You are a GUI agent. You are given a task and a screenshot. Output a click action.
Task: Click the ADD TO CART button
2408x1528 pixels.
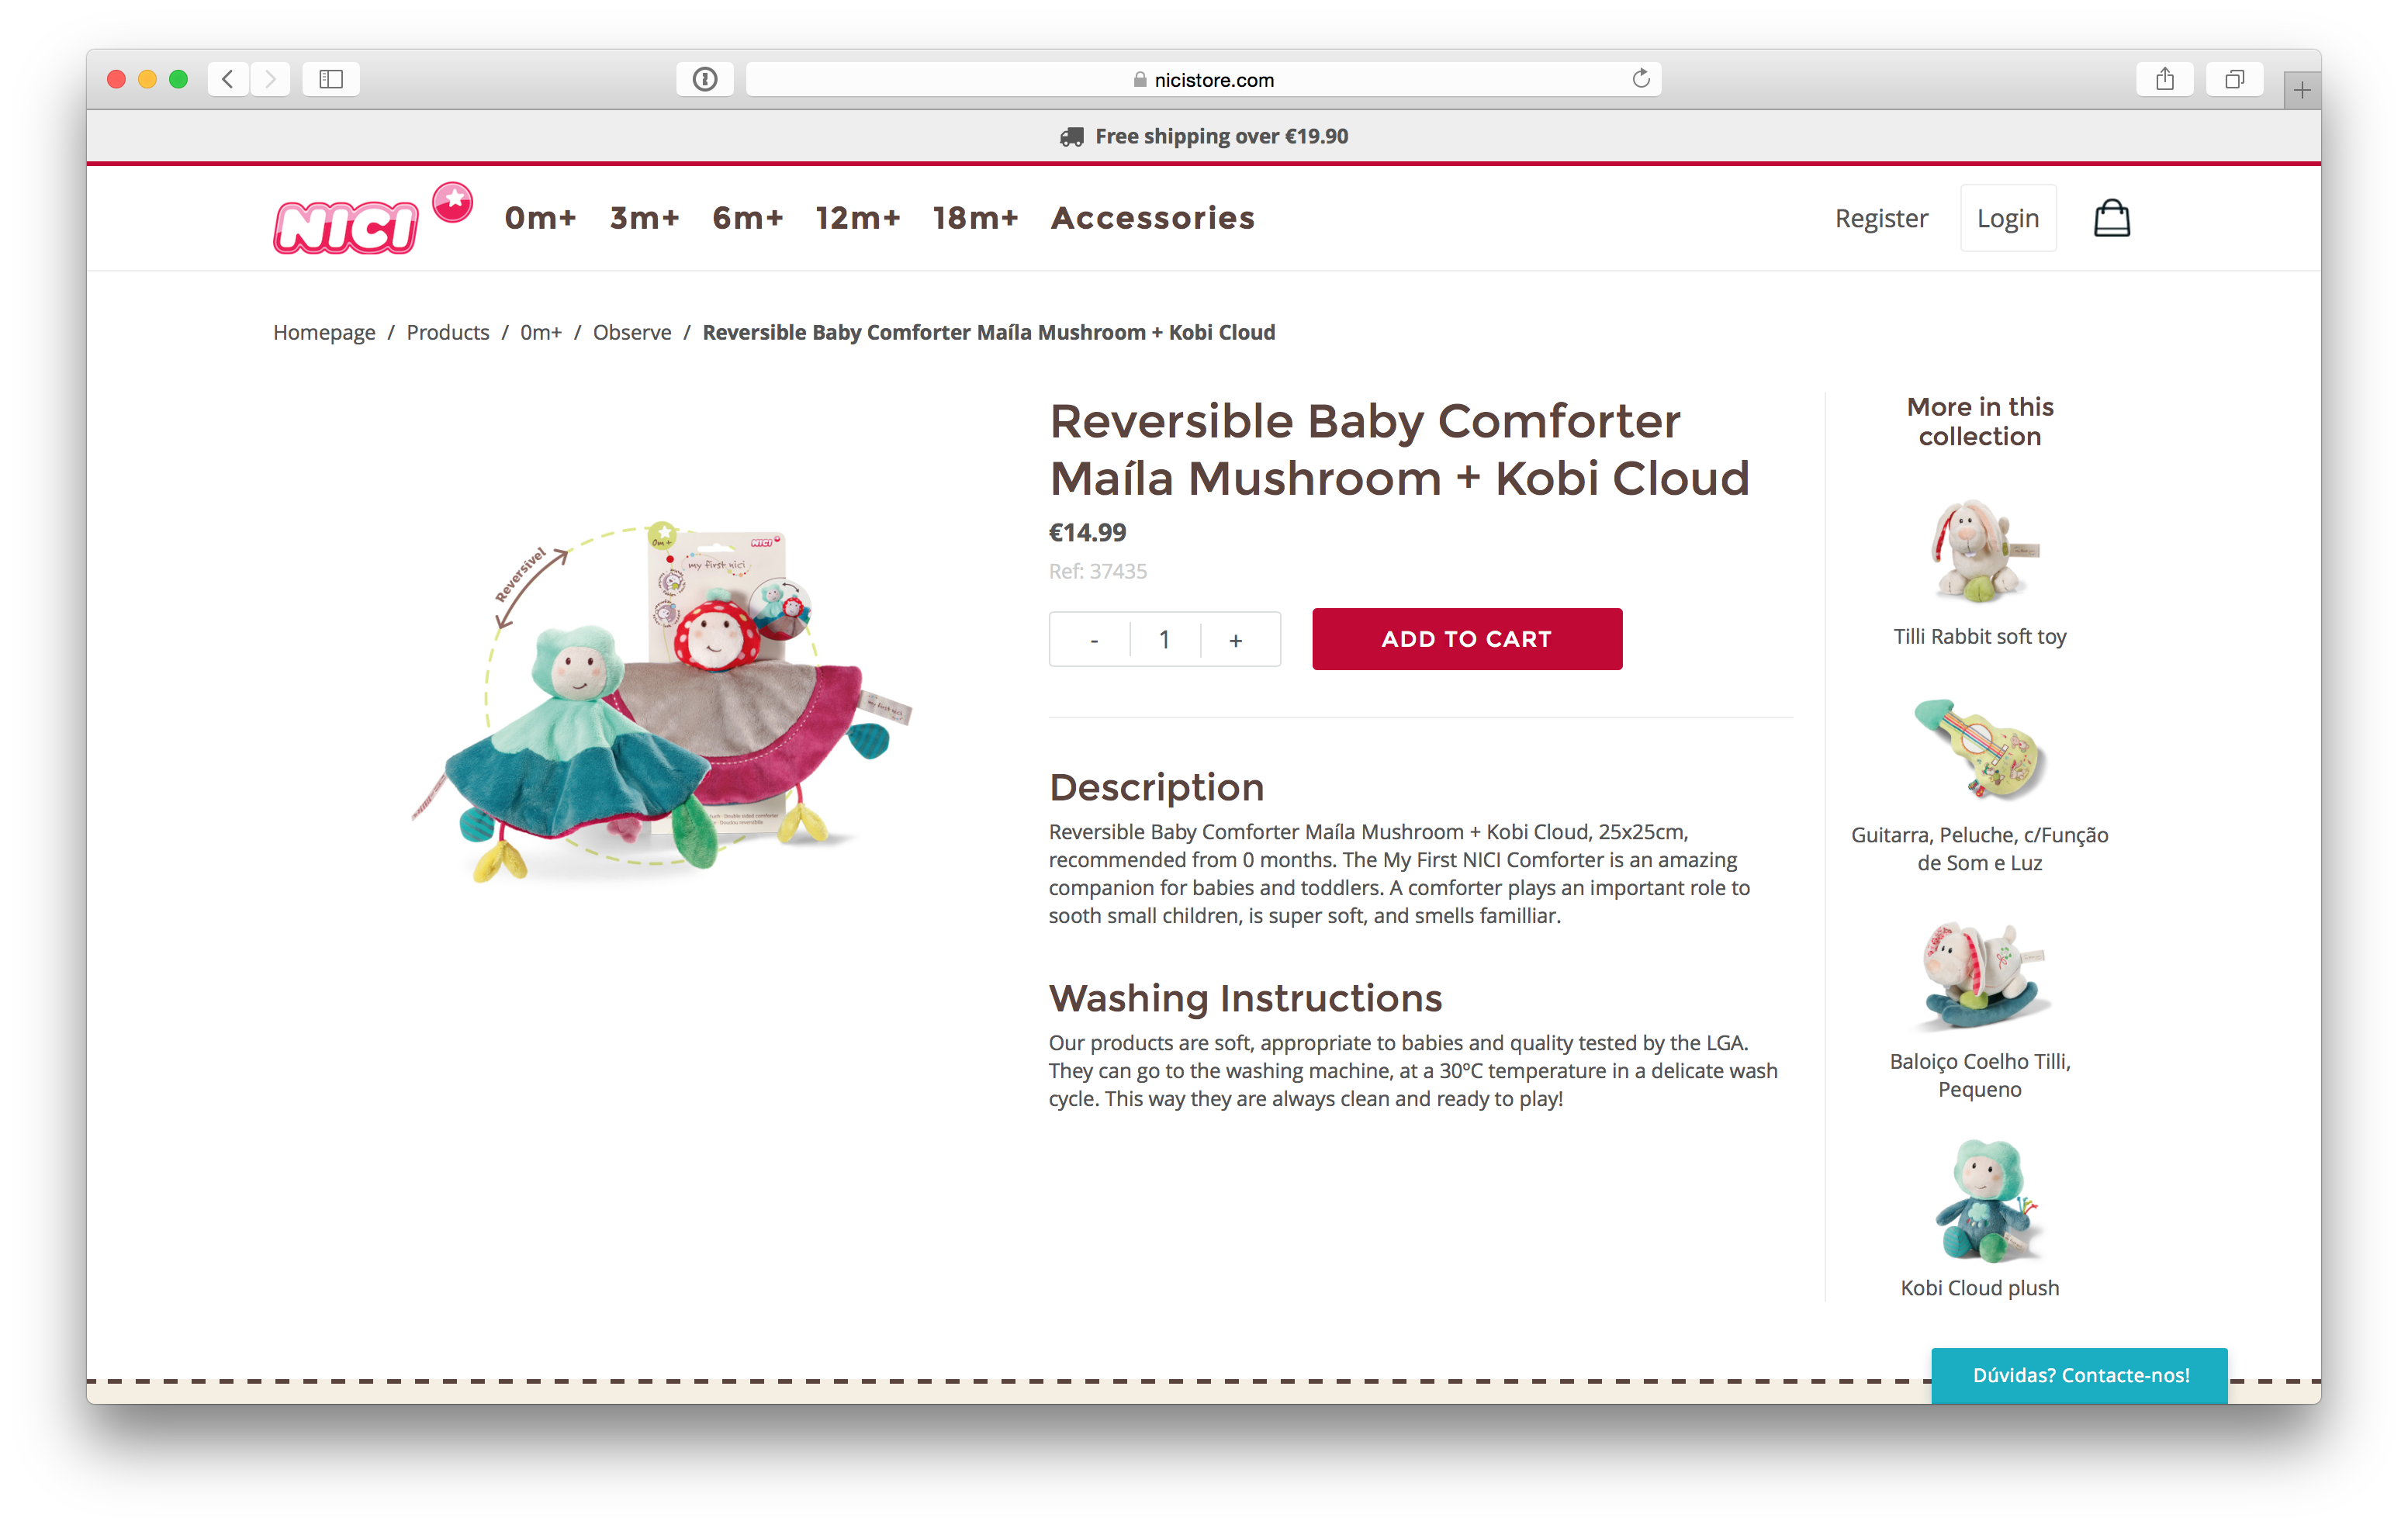click(1465, 638)
